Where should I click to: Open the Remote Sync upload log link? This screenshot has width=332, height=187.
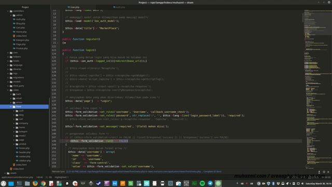click(144, 172)
